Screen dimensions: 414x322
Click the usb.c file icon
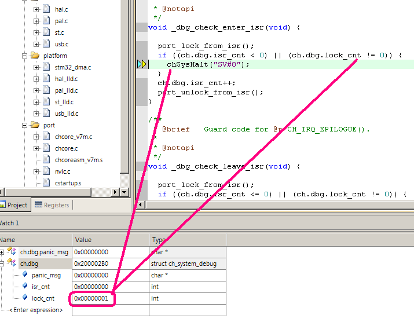click(x=46, y=43)
